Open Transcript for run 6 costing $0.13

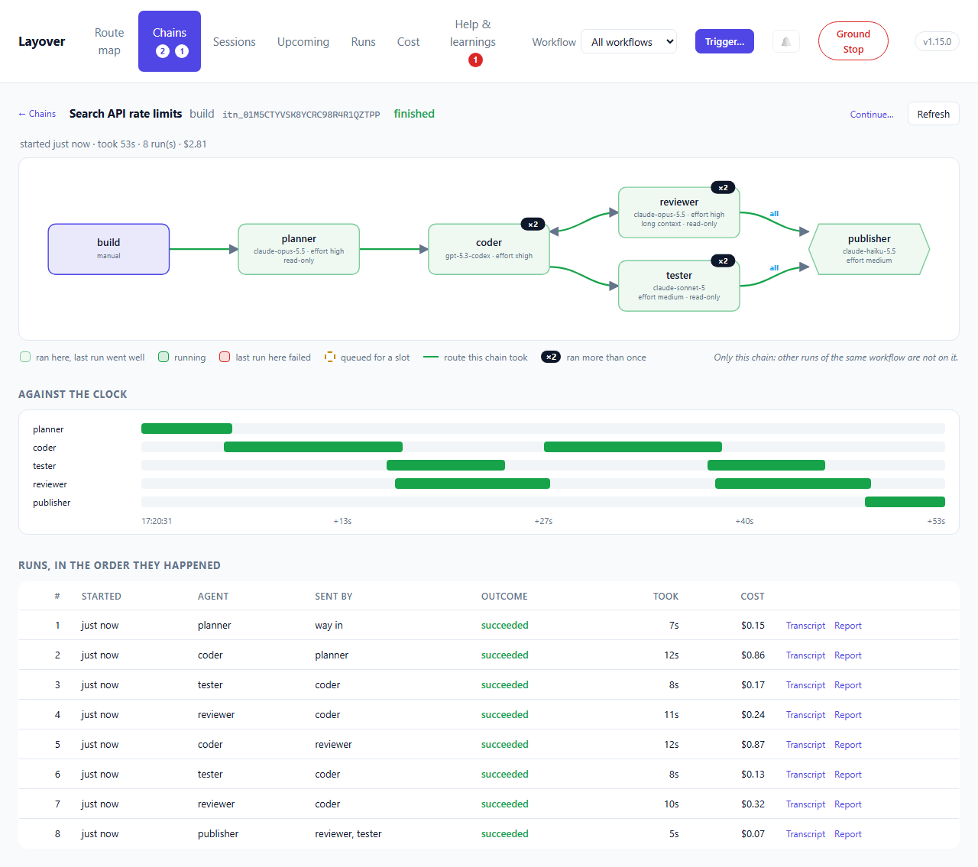coord(805,775)
